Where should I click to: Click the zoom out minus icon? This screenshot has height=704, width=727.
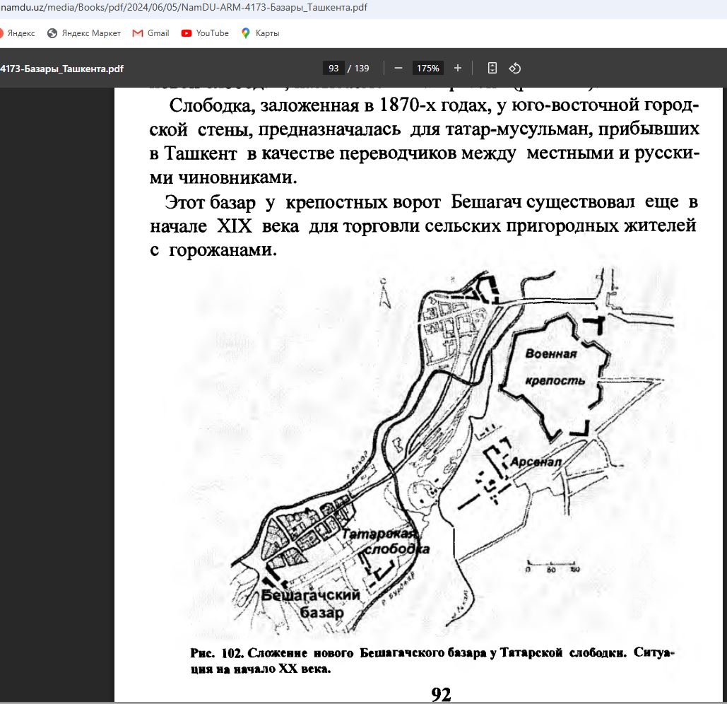coord(398,68)
